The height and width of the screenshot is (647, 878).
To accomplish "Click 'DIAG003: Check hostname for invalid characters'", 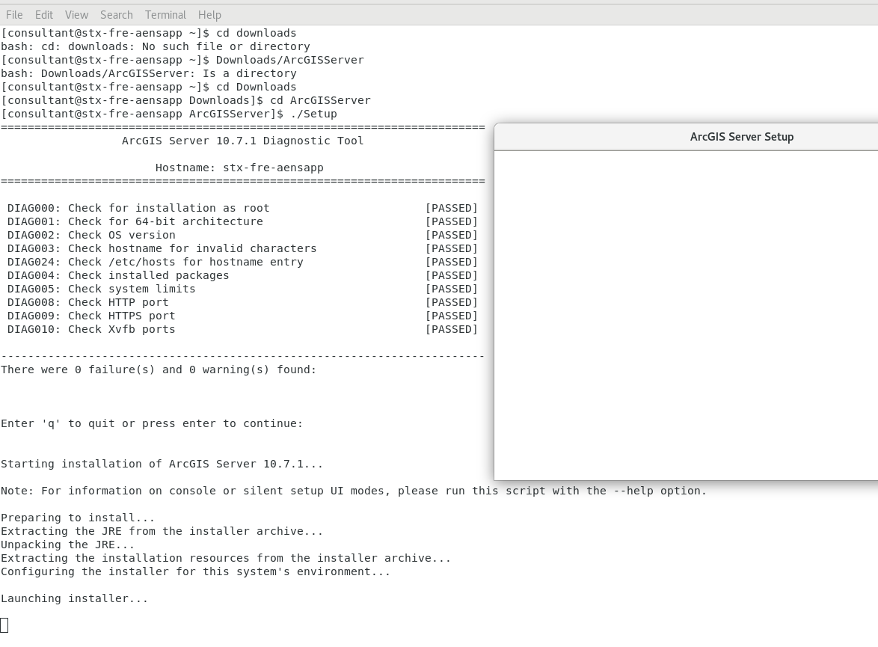I will [162, 248].
